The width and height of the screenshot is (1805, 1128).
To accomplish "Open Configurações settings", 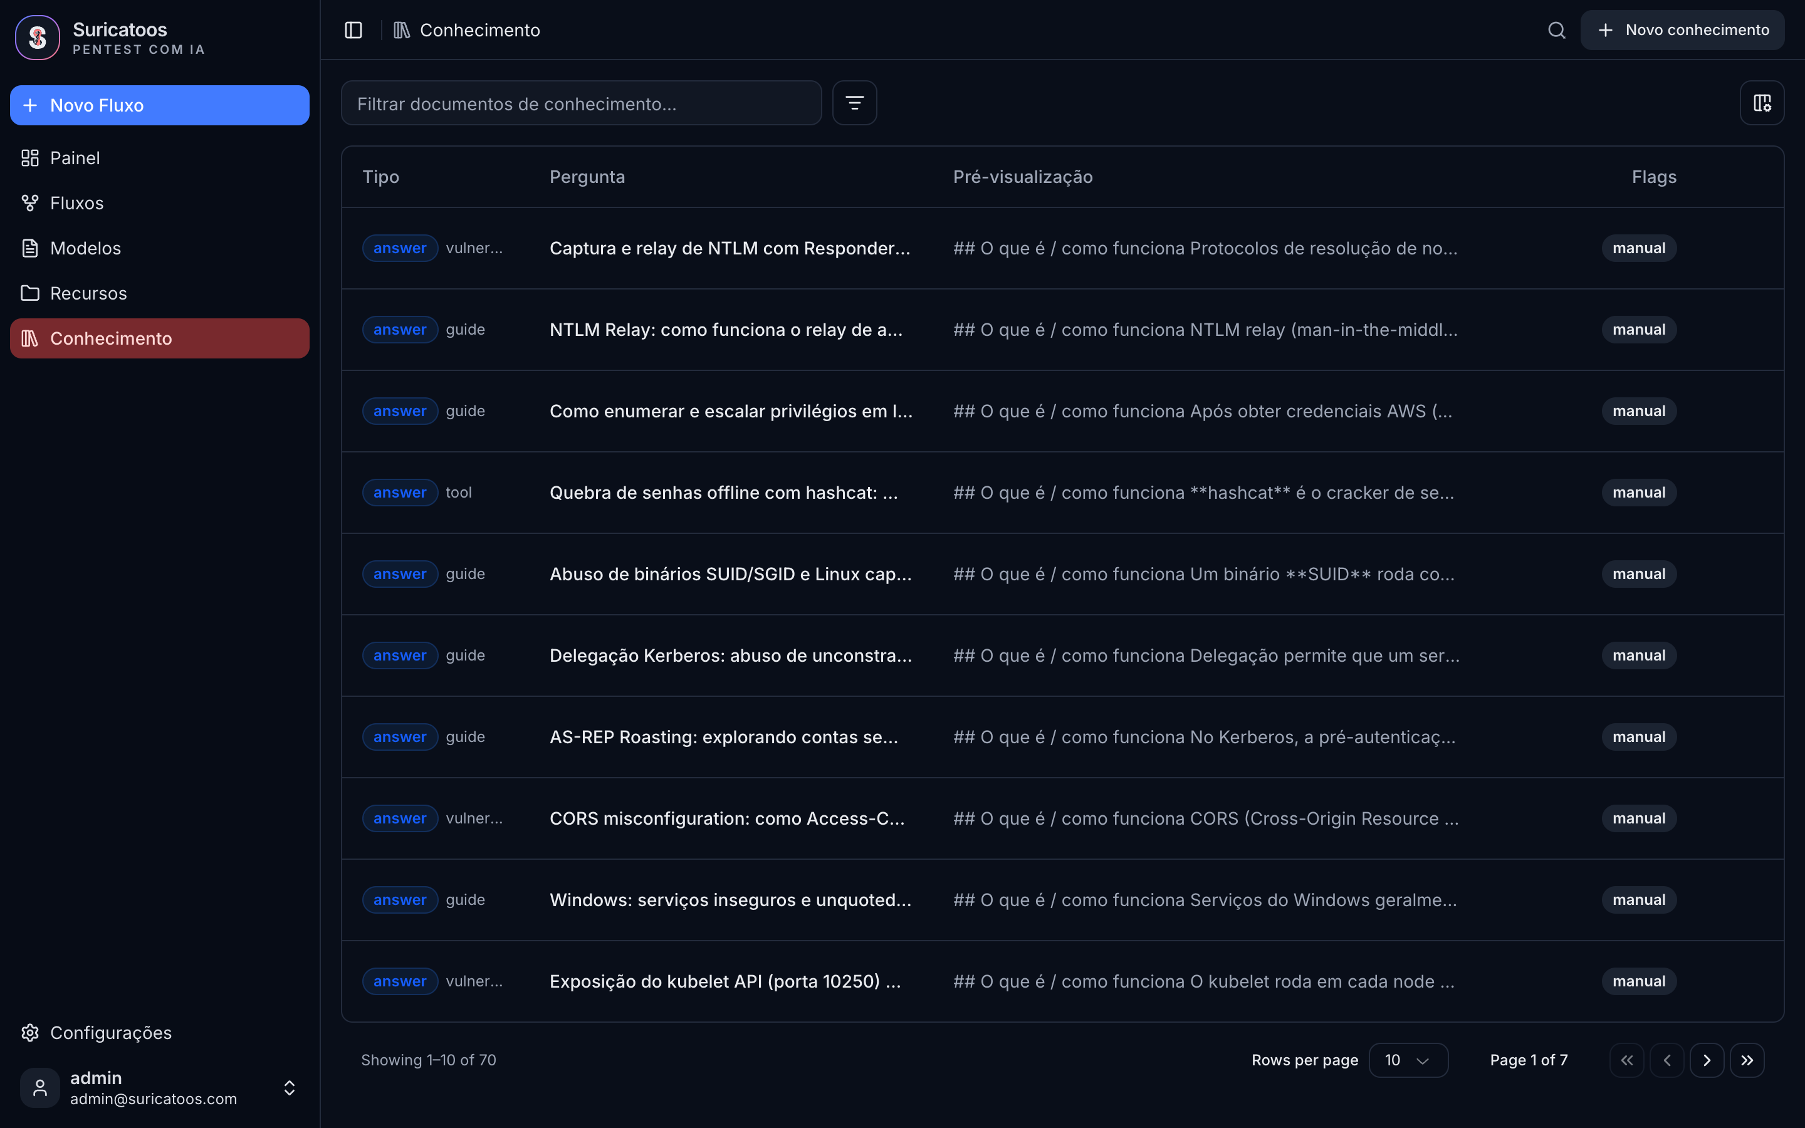I will (x=160, y=1033).
